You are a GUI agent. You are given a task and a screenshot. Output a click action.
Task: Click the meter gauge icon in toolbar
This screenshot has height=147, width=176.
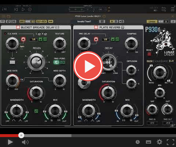click(3, 22)
